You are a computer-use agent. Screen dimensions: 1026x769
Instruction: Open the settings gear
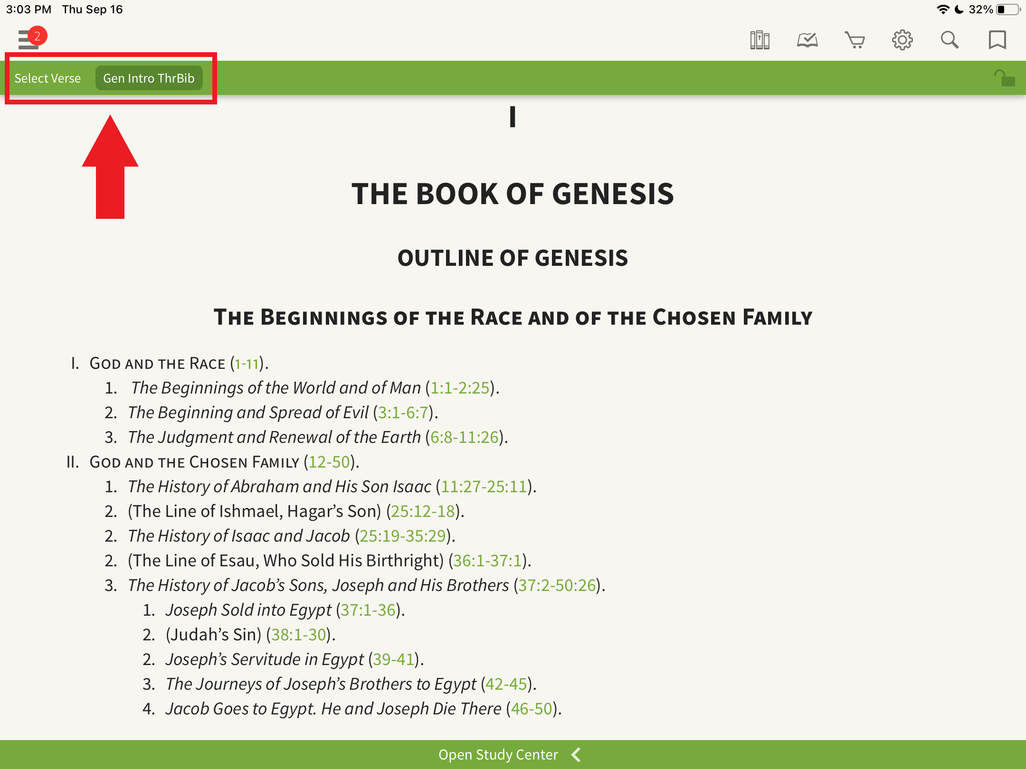902,40
